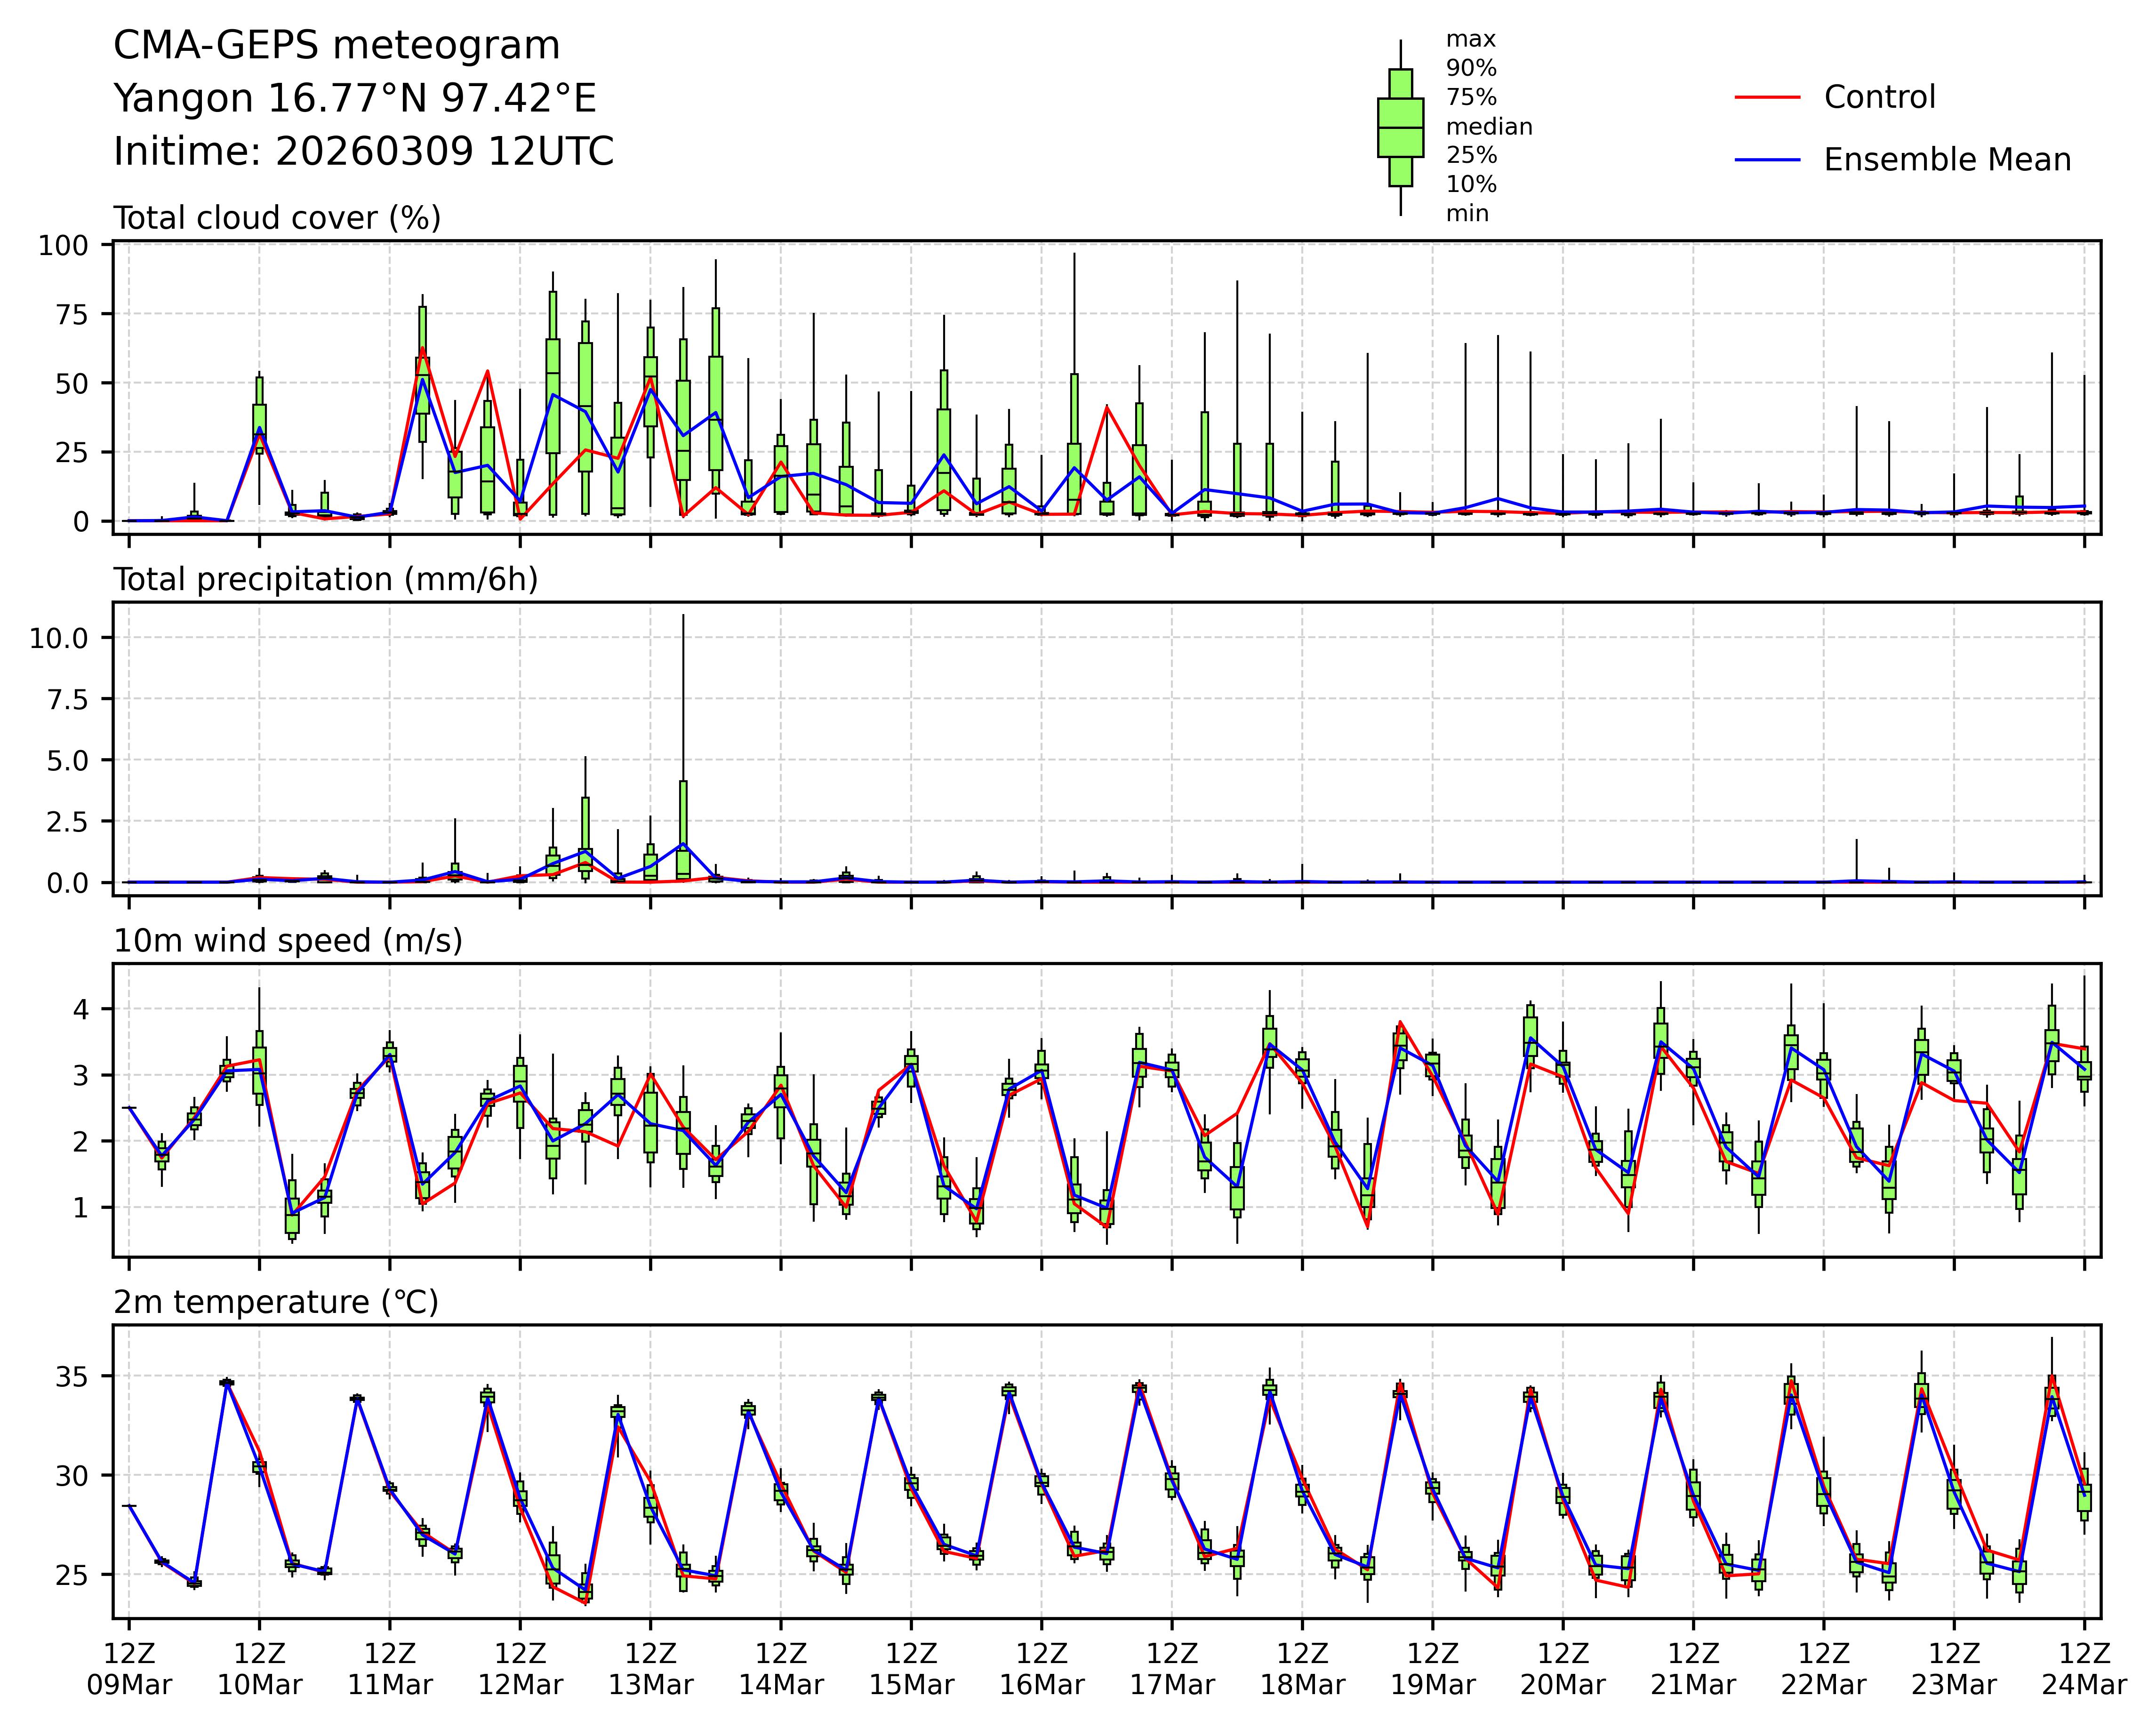The height and width of the screenshot is (1728, 2156).
Task: Click the green legend box plot icon
Action: (x=1400, y=128)
